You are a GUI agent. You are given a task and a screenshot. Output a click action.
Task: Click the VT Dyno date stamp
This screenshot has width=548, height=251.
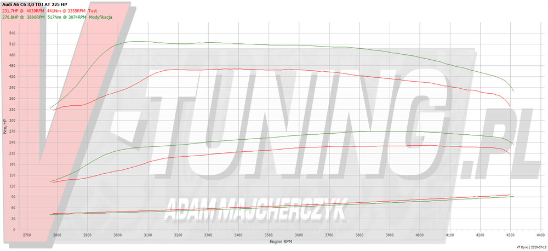pyautogui.click(x=530, y=247)
